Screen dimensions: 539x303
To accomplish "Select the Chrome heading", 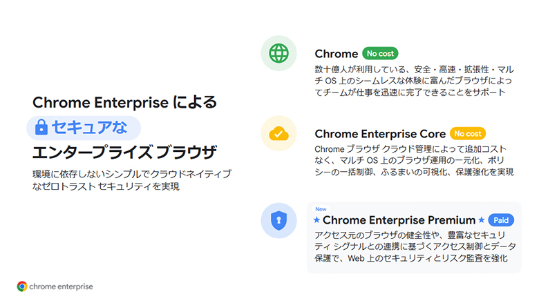I will pos(336,54).
